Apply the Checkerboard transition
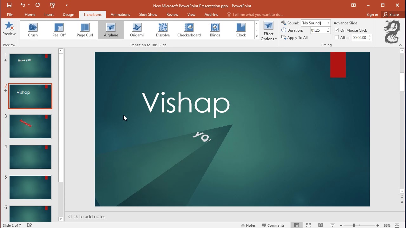Screen dimensions: 406x228 pos(189,30)
